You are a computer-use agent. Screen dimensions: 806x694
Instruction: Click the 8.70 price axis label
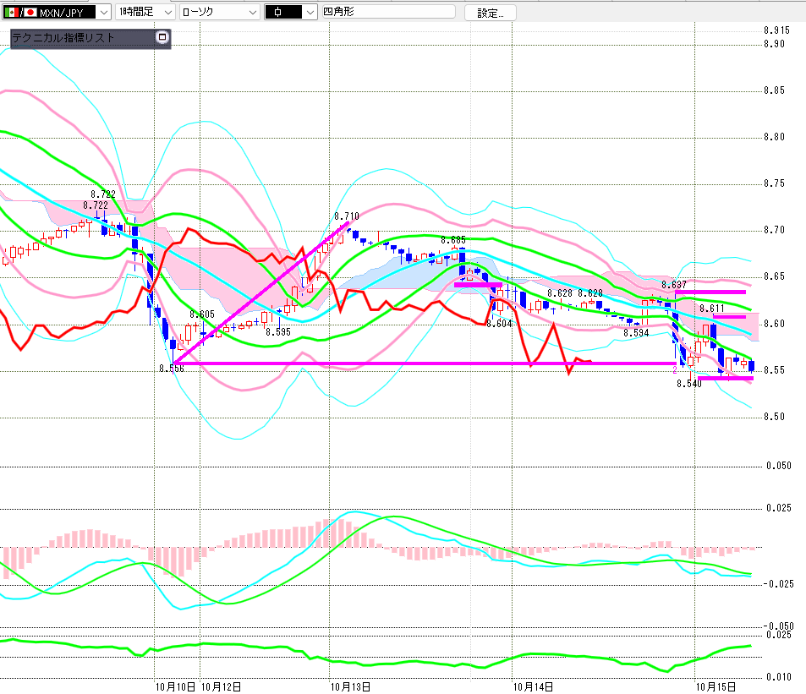coord(774,230)
